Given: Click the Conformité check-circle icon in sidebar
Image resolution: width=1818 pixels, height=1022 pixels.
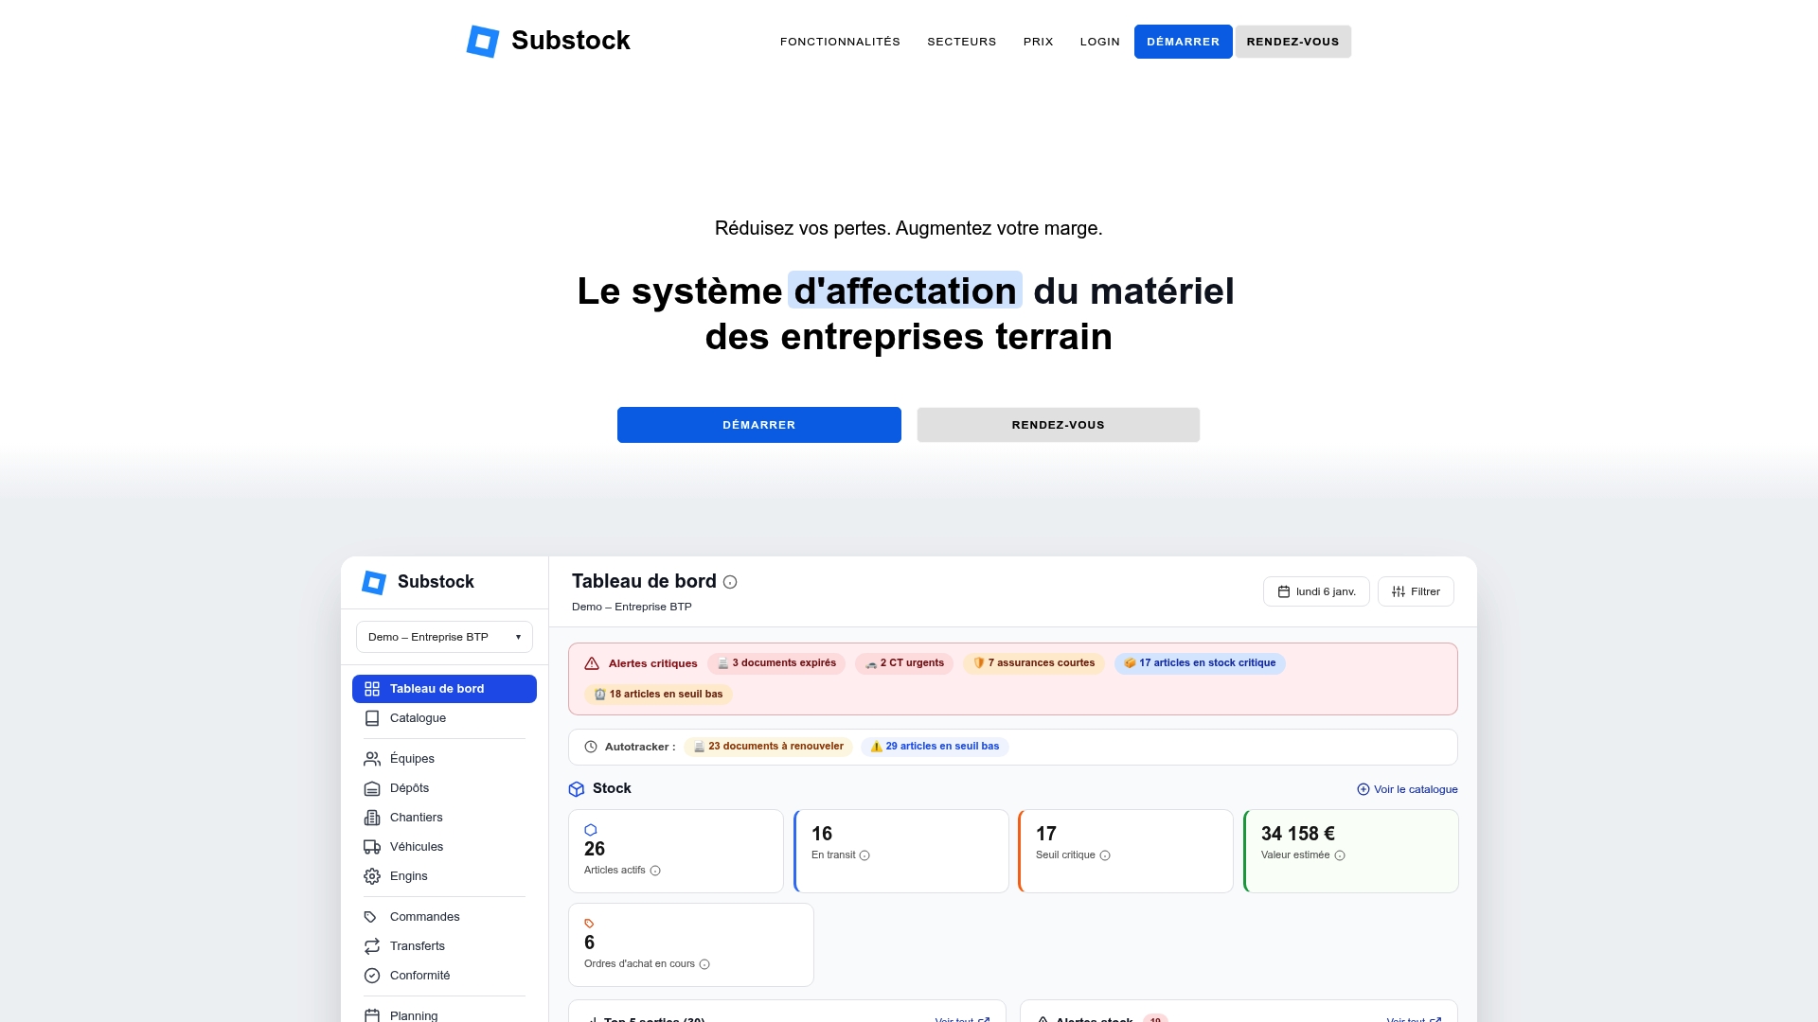Looking at the screenshot, I should (x=372, y=976).
